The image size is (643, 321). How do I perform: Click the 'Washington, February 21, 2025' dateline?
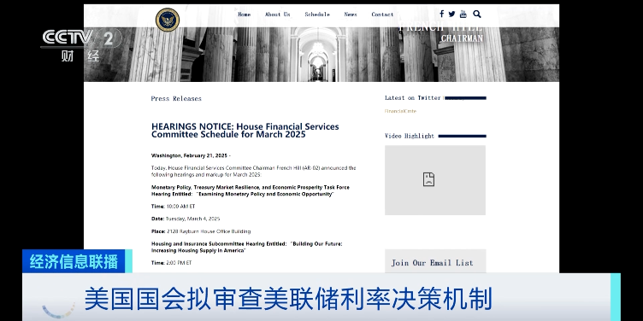tap(191, 155)
